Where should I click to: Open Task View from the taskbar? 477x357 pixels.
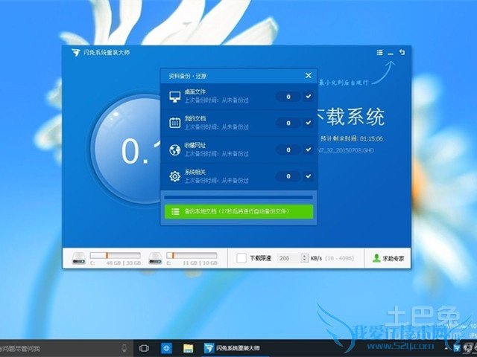coord(144,348)
